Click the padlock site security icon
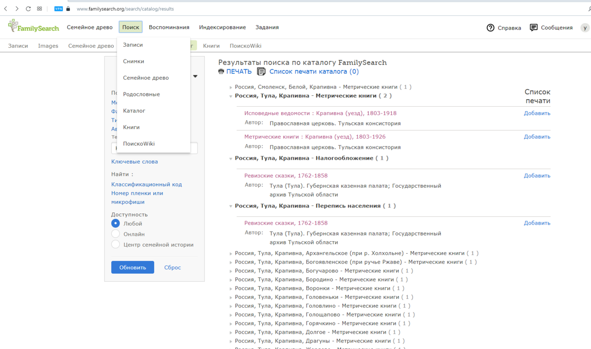591x349 pixels. pyautogui.click(x=68, y=9)
